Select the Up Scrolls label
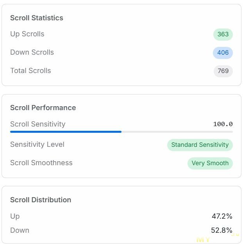This screenshot has height=246, width=243. tap(27, 34)
